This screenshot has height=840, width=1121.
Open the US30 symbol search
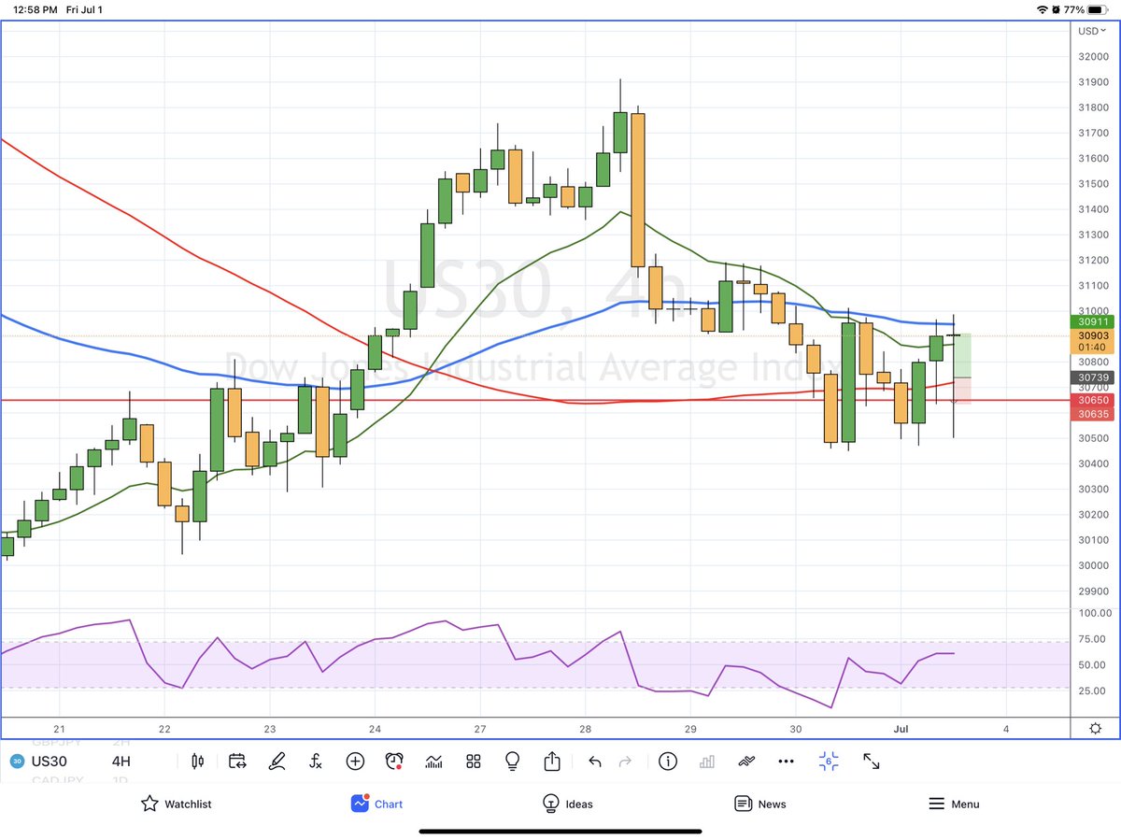(x=39, y=762)
